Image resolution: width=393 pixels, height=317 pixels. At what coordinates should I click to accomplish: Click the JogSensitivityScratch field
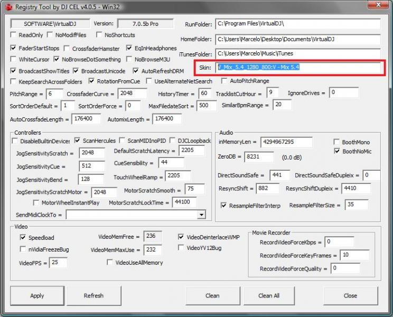pyautogui.click(x=92, y=153)
